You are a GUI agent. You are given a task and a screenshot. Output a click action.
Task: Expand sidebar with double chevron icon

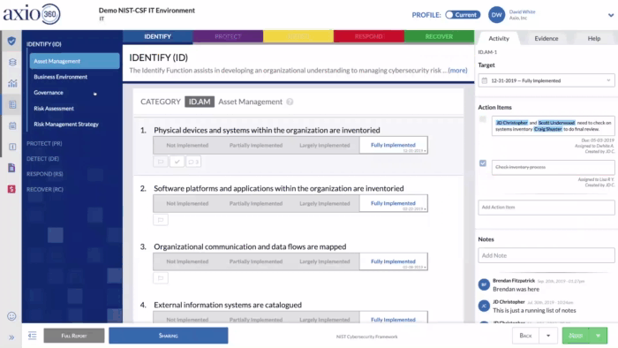click(11, 337)
